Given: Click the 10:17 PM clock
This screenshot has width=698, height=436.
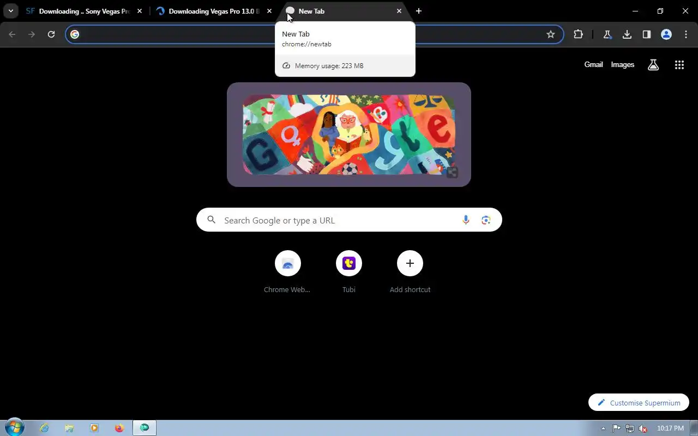Looking at the screenshot, I should pos(670,428).
